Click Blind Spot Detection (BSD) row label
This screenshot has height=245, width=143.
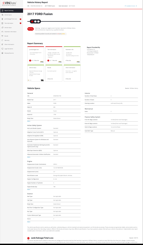35,150
